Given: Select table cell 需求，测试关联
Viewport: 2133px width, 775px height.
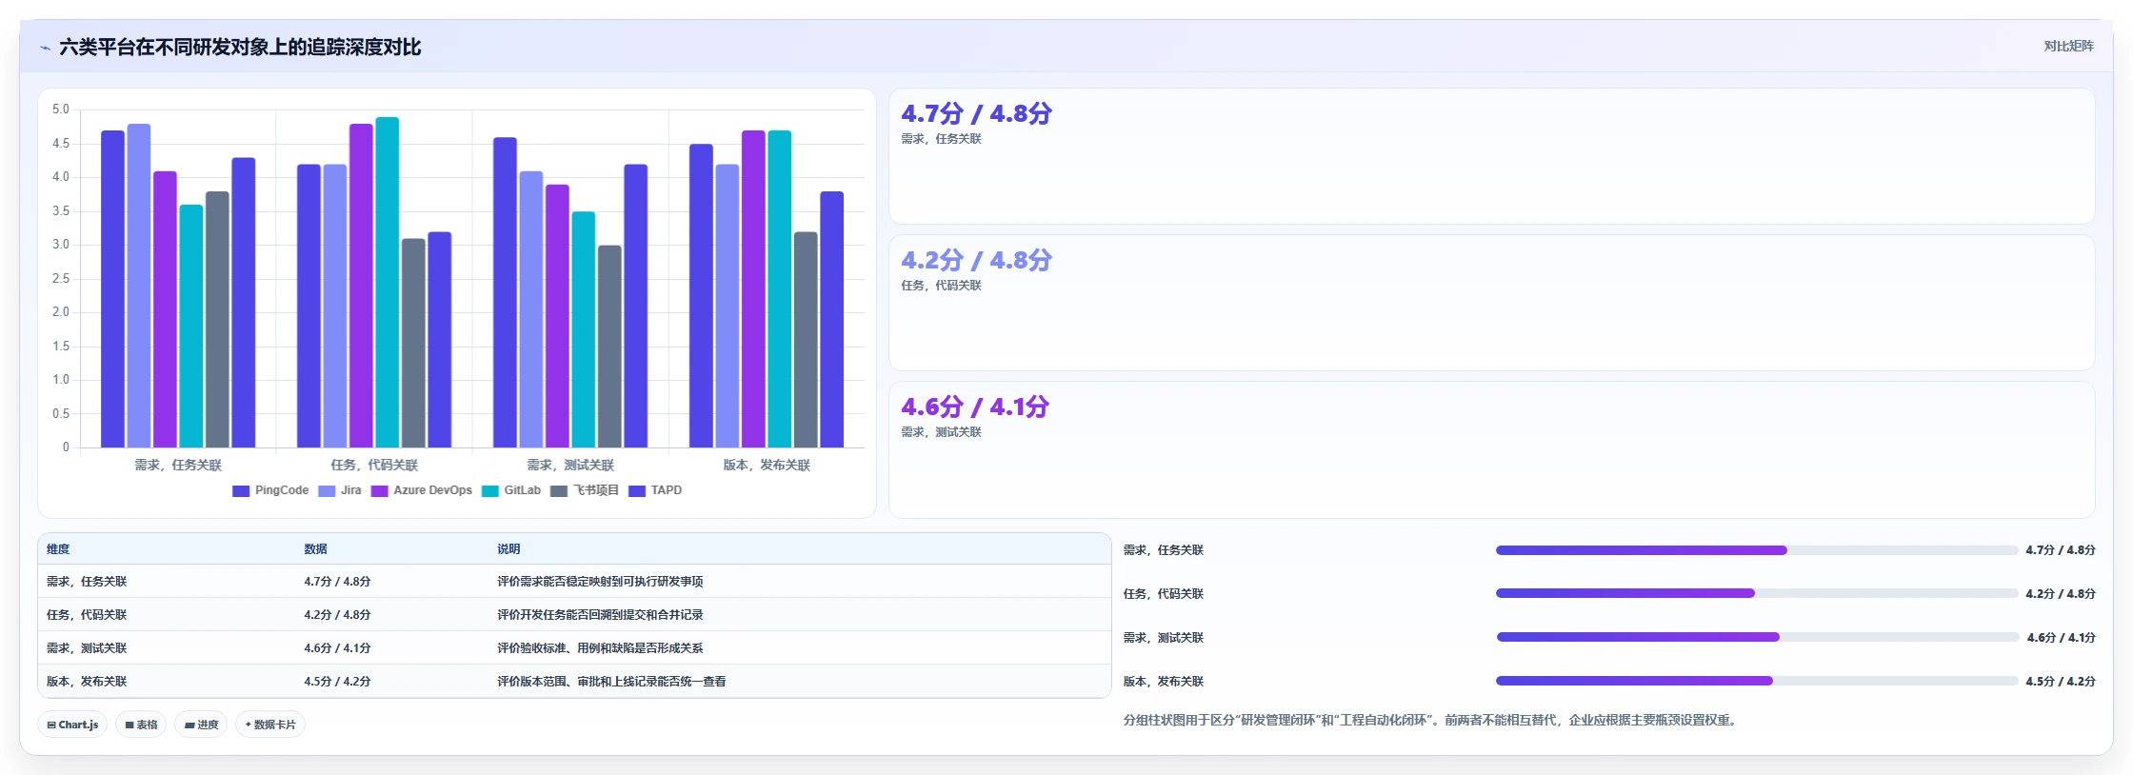Looking at the screenshot, I should pos(87,648).
